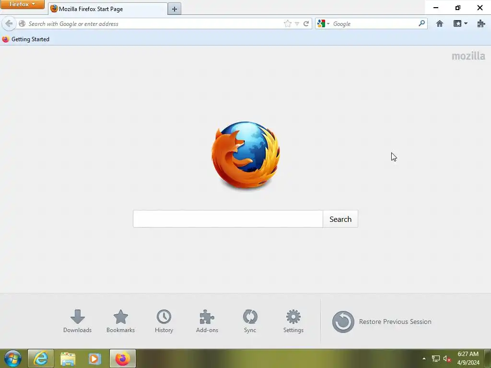Focus the start page search text field
The image size is (491, 368).
pyautogui.click(x=228, y=219)
